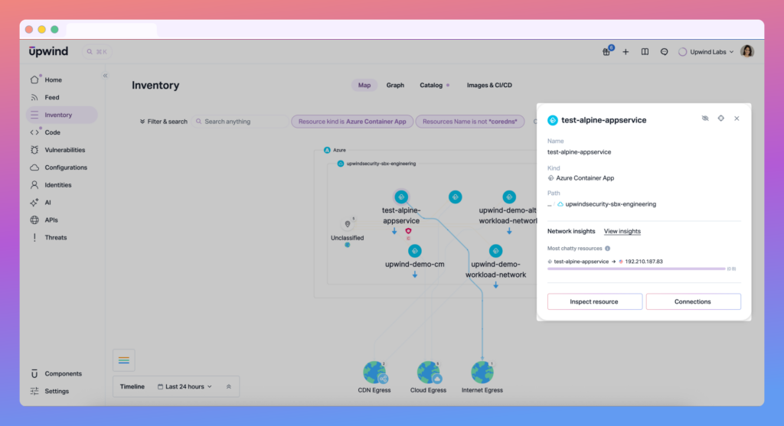Open the map legend layers button

pos(124,360)
